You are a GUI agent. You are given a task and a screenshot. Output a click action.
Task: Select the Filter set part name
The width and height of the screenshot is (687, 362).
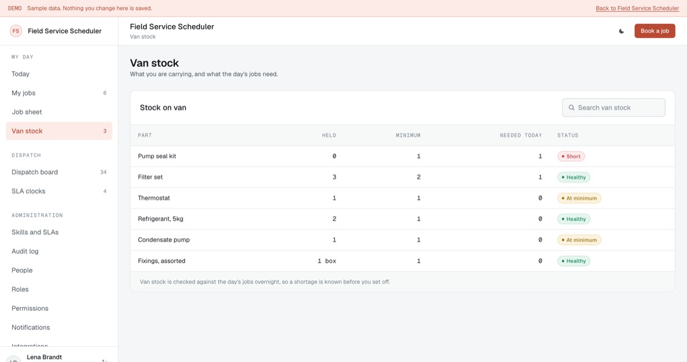point(150,177)
